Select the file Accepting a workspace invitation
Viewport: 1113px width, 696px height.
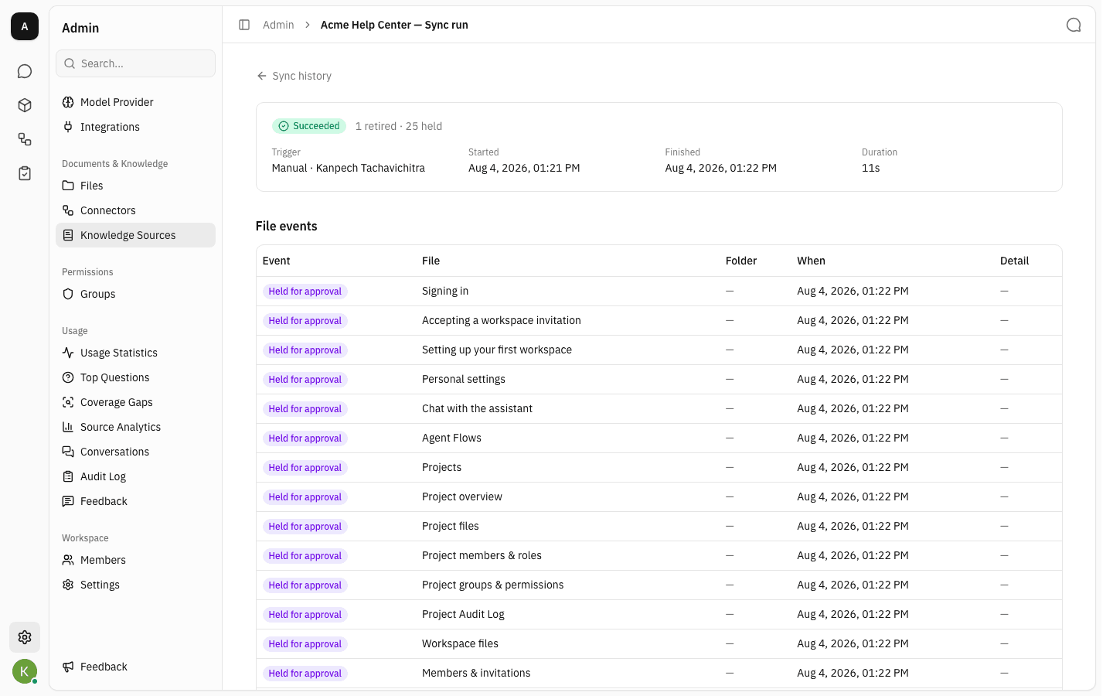click(502, 320)
